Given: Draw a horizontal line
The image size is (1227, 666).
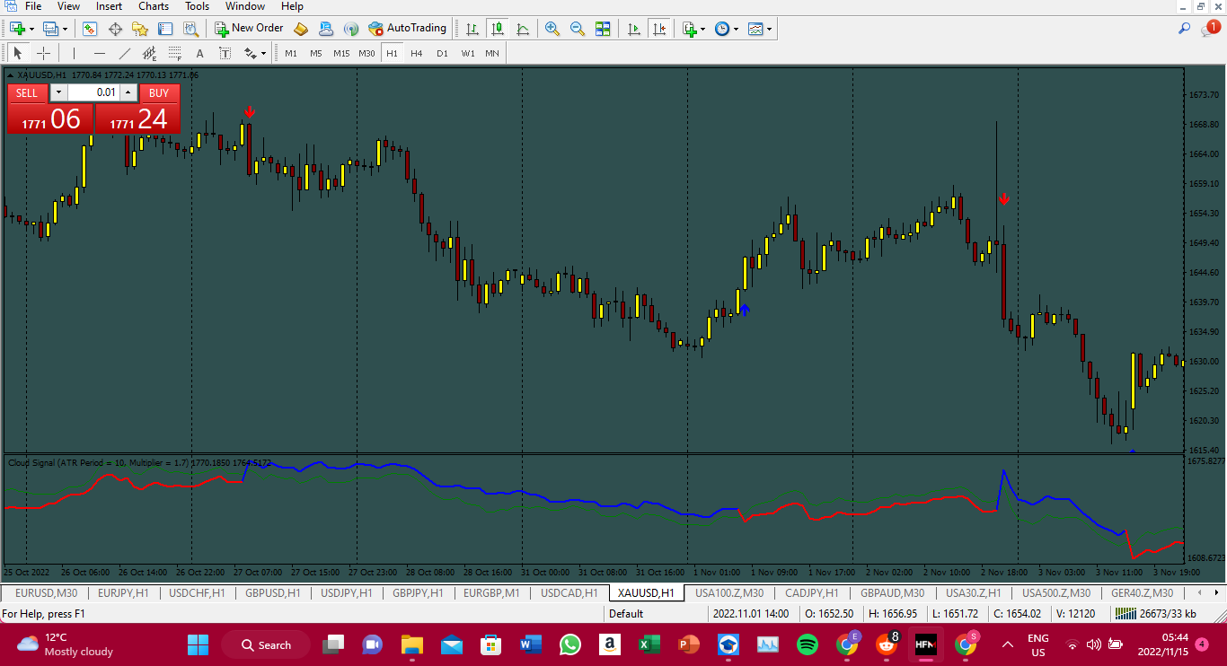Looking at the screenshot, I should 100,53.
